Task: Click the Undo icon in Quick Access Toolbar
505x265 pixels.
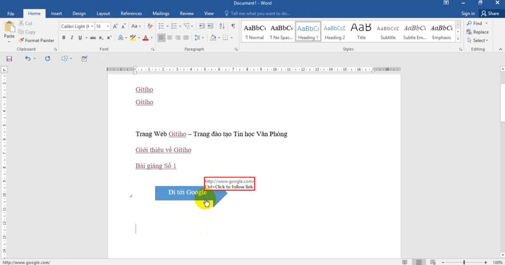Action: coord(27,58)
